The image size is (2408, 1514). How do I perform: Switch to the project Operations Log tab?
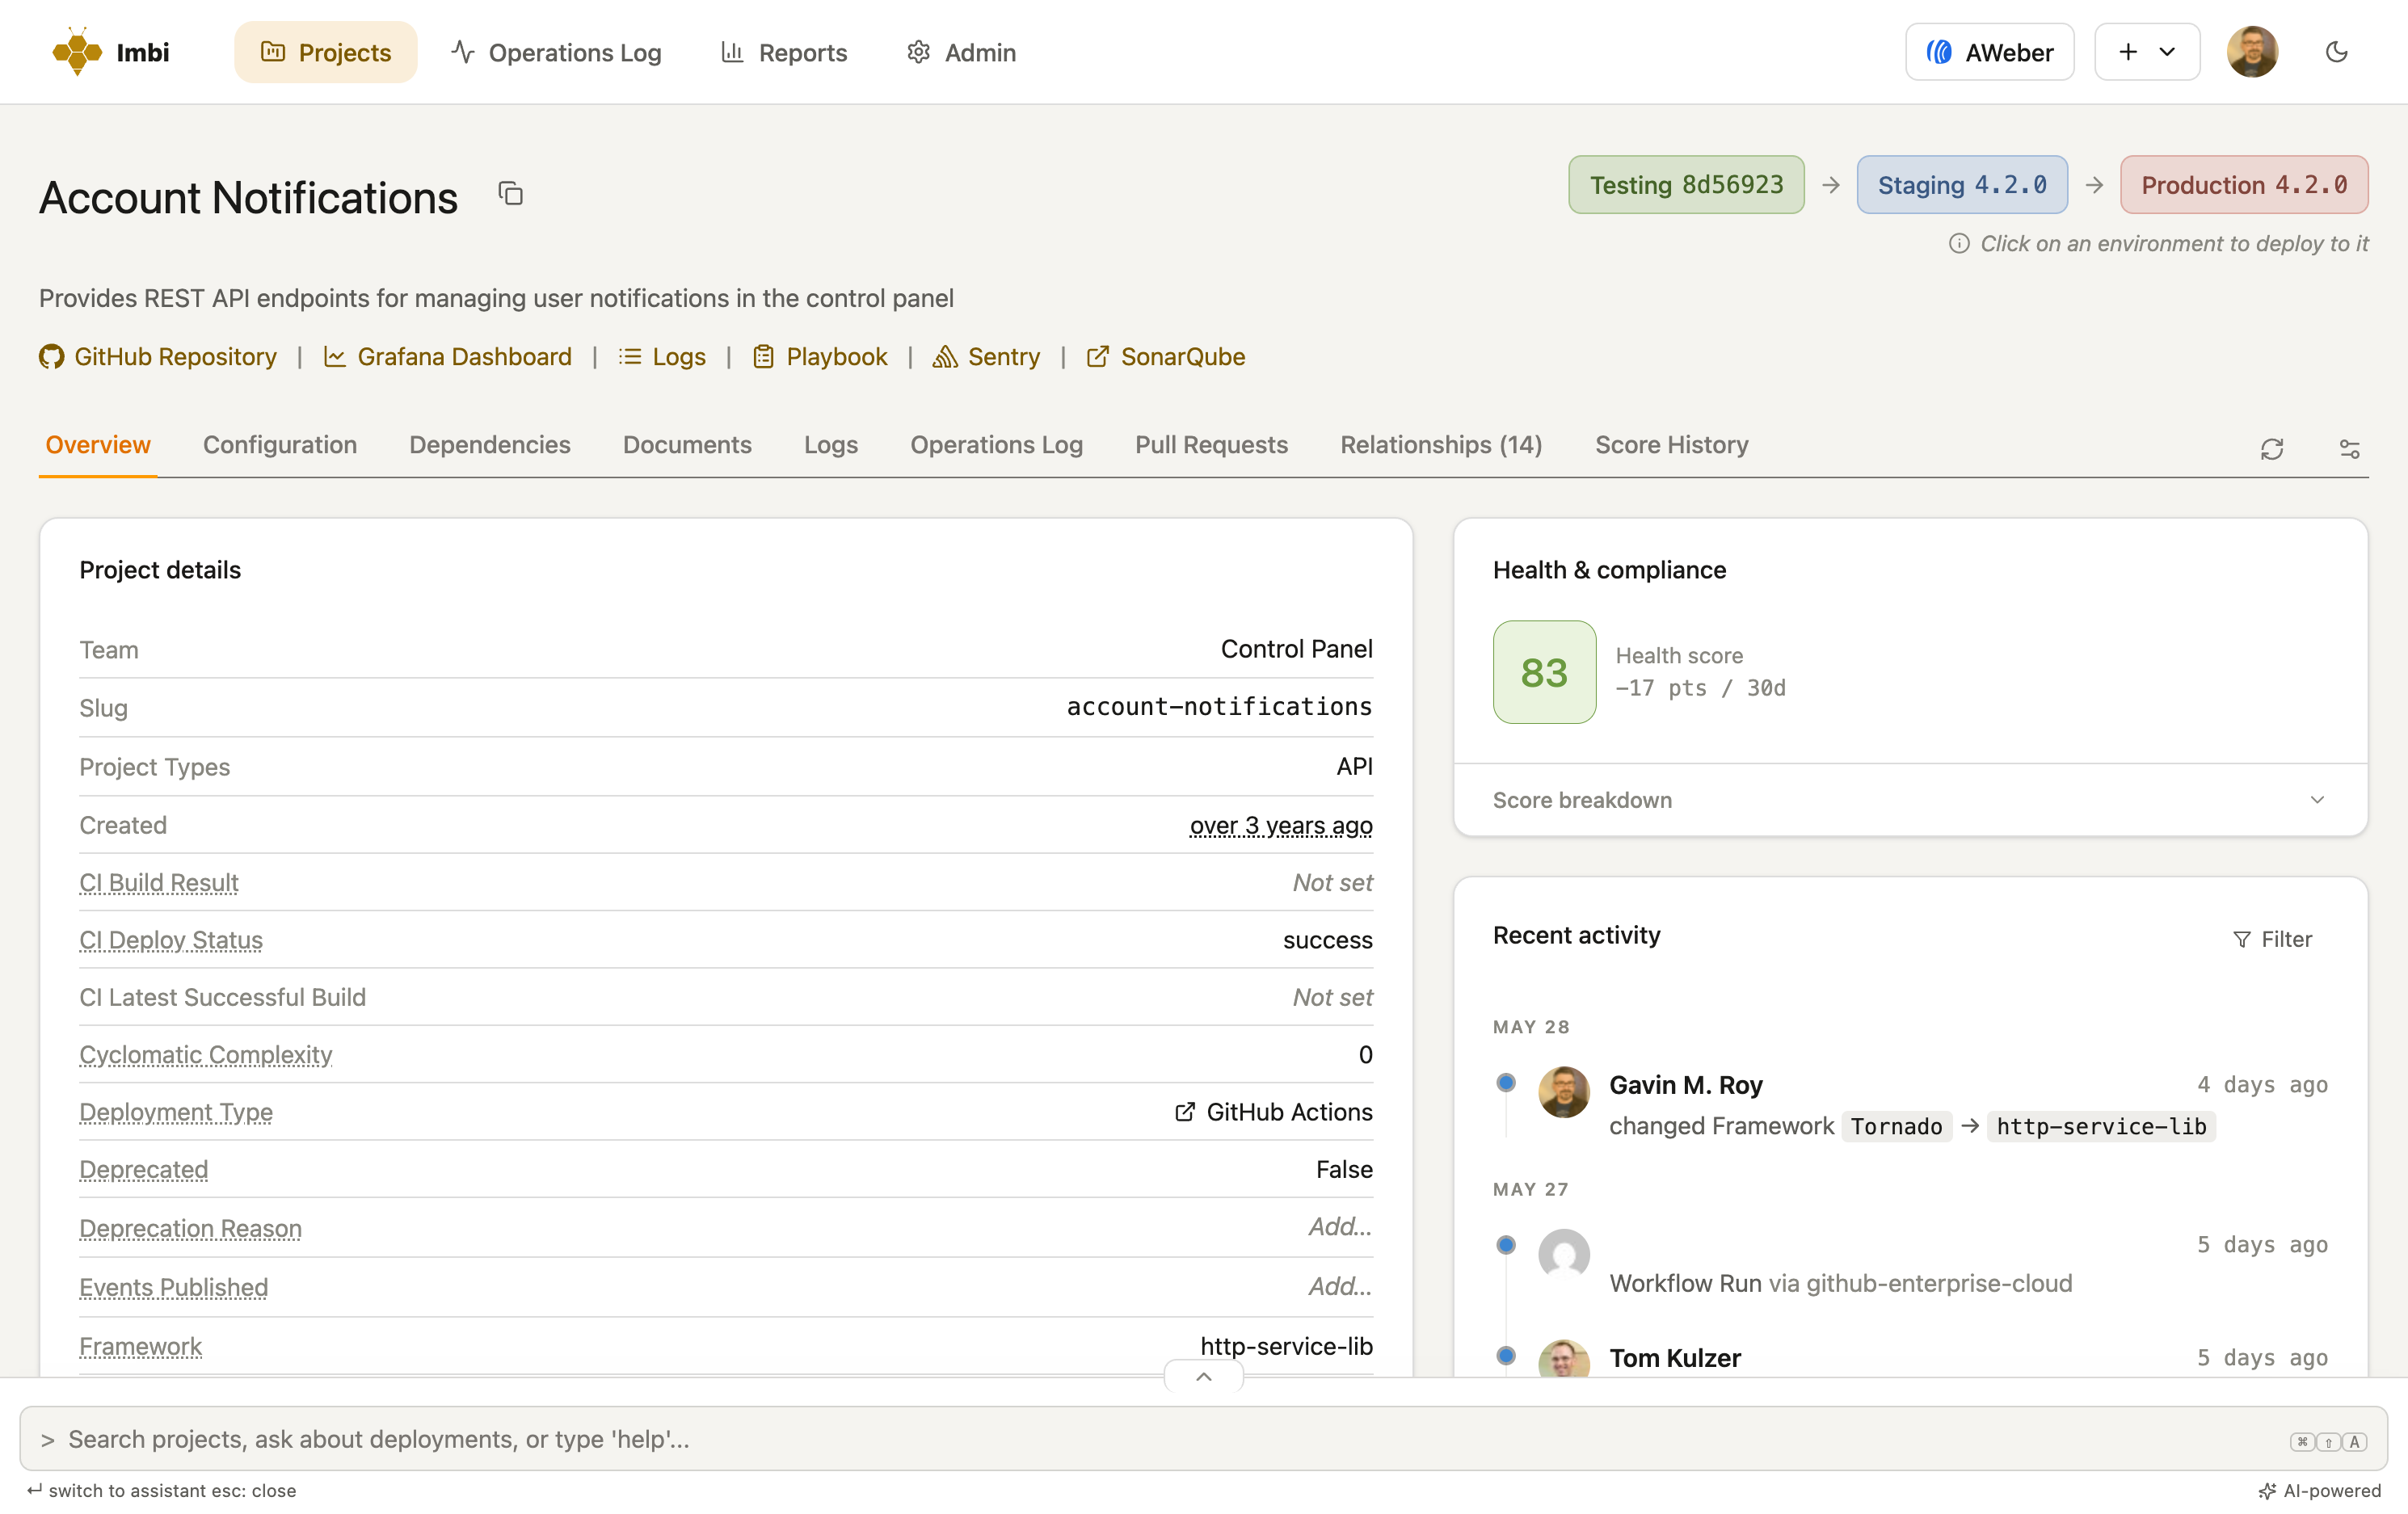tap(996, 445)
